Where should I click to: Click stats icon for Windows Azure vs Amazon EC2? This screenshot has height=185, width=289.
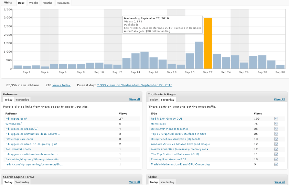pos(276,144)
